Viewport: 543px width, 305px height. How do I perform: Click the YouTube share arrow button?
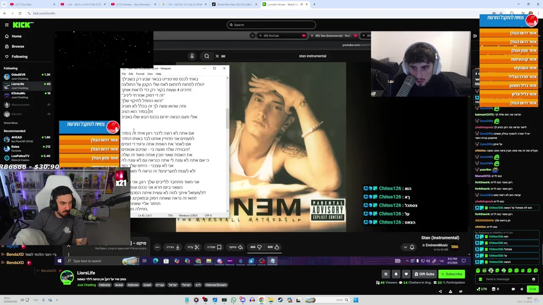(x=235, y=247)
